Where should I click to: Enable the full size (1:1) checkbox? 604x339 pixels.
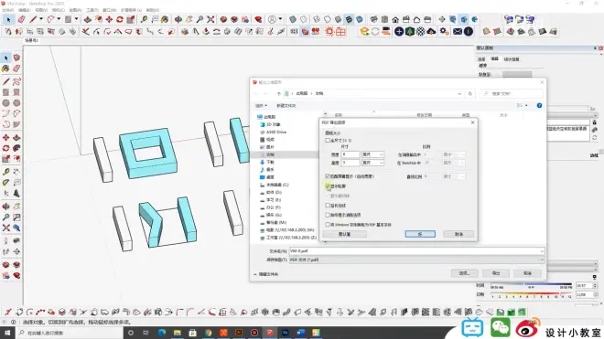(x=328, y=141)
